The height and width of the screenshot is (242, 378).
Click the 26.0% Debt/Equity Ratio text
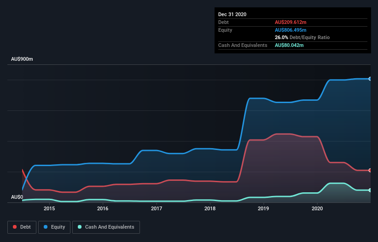point(302,37)
